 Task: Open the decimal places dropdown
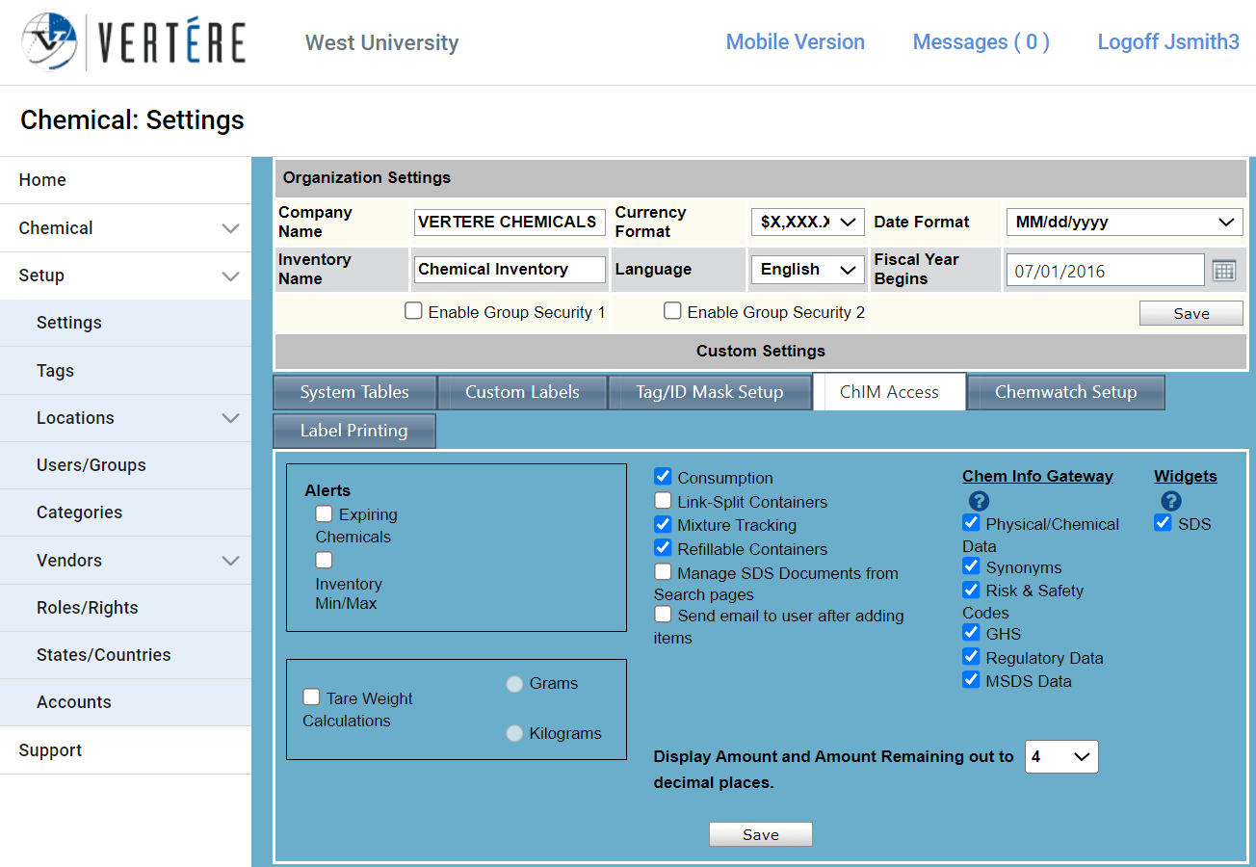click(x=1060, y=757)
